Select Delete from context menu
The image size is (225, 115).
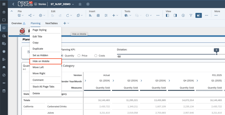click(46, 93)
